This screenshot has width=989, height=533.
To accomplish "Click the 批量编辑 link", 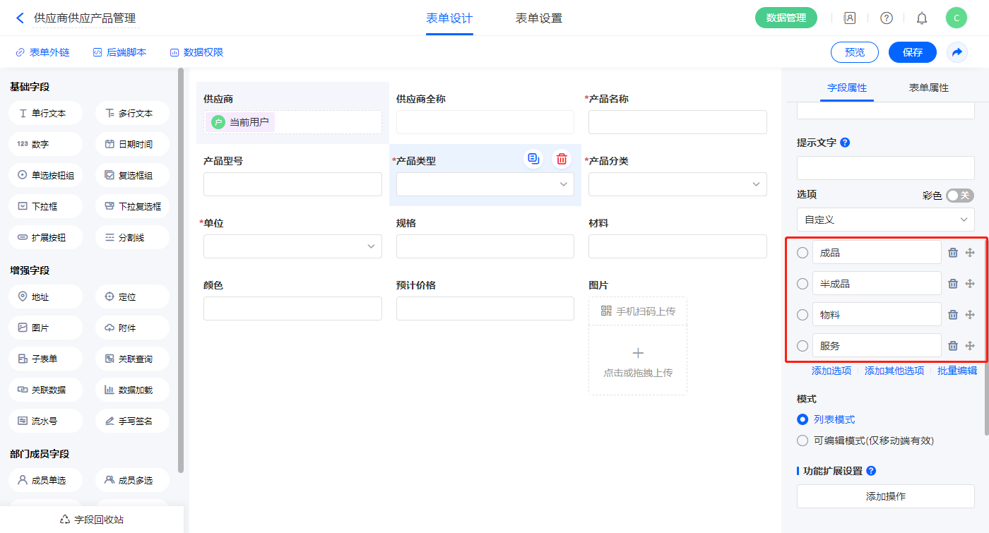I will pyautogui.click(x=957, y=371).
